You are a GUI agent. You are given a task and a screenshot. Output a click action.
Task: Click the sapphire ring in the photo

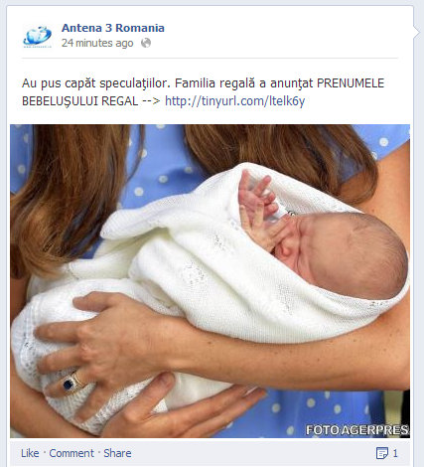[69, 385]
